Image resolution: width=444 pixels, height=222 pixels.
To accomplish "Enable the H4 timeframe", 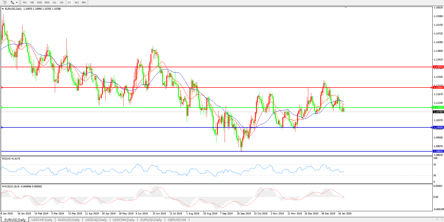I will pyautogui.click(x=61, y=2).
